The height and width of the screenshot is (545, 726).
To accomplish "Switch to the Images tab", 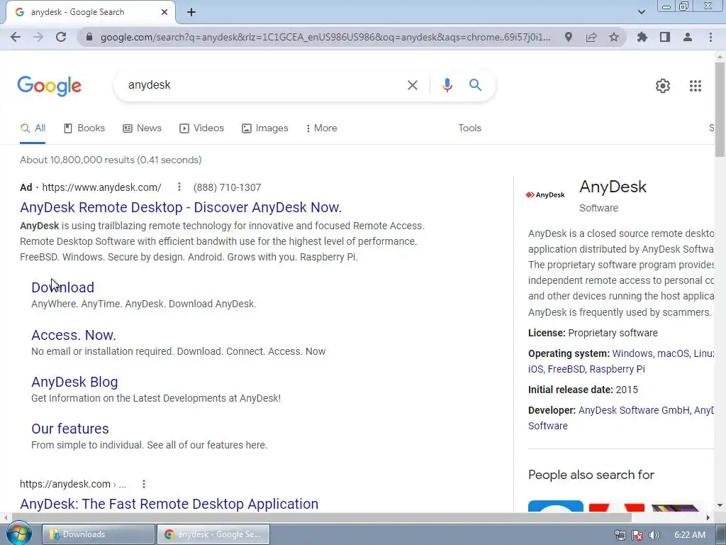I will (265, 128).
